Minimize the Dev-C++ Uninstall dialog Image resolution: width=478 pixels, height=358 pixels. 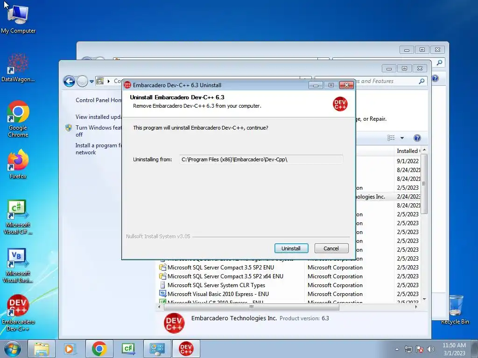pos(316,85)
